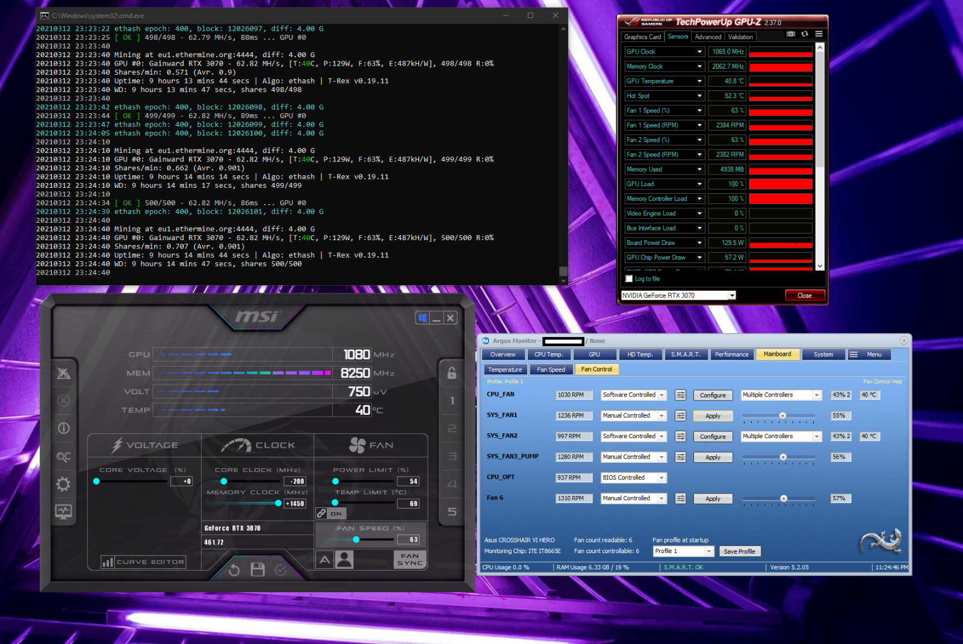This screenshot has height=644, width=963.
Task: Select Afterburner profile slot 4
Action: click(x=452, y=483)
